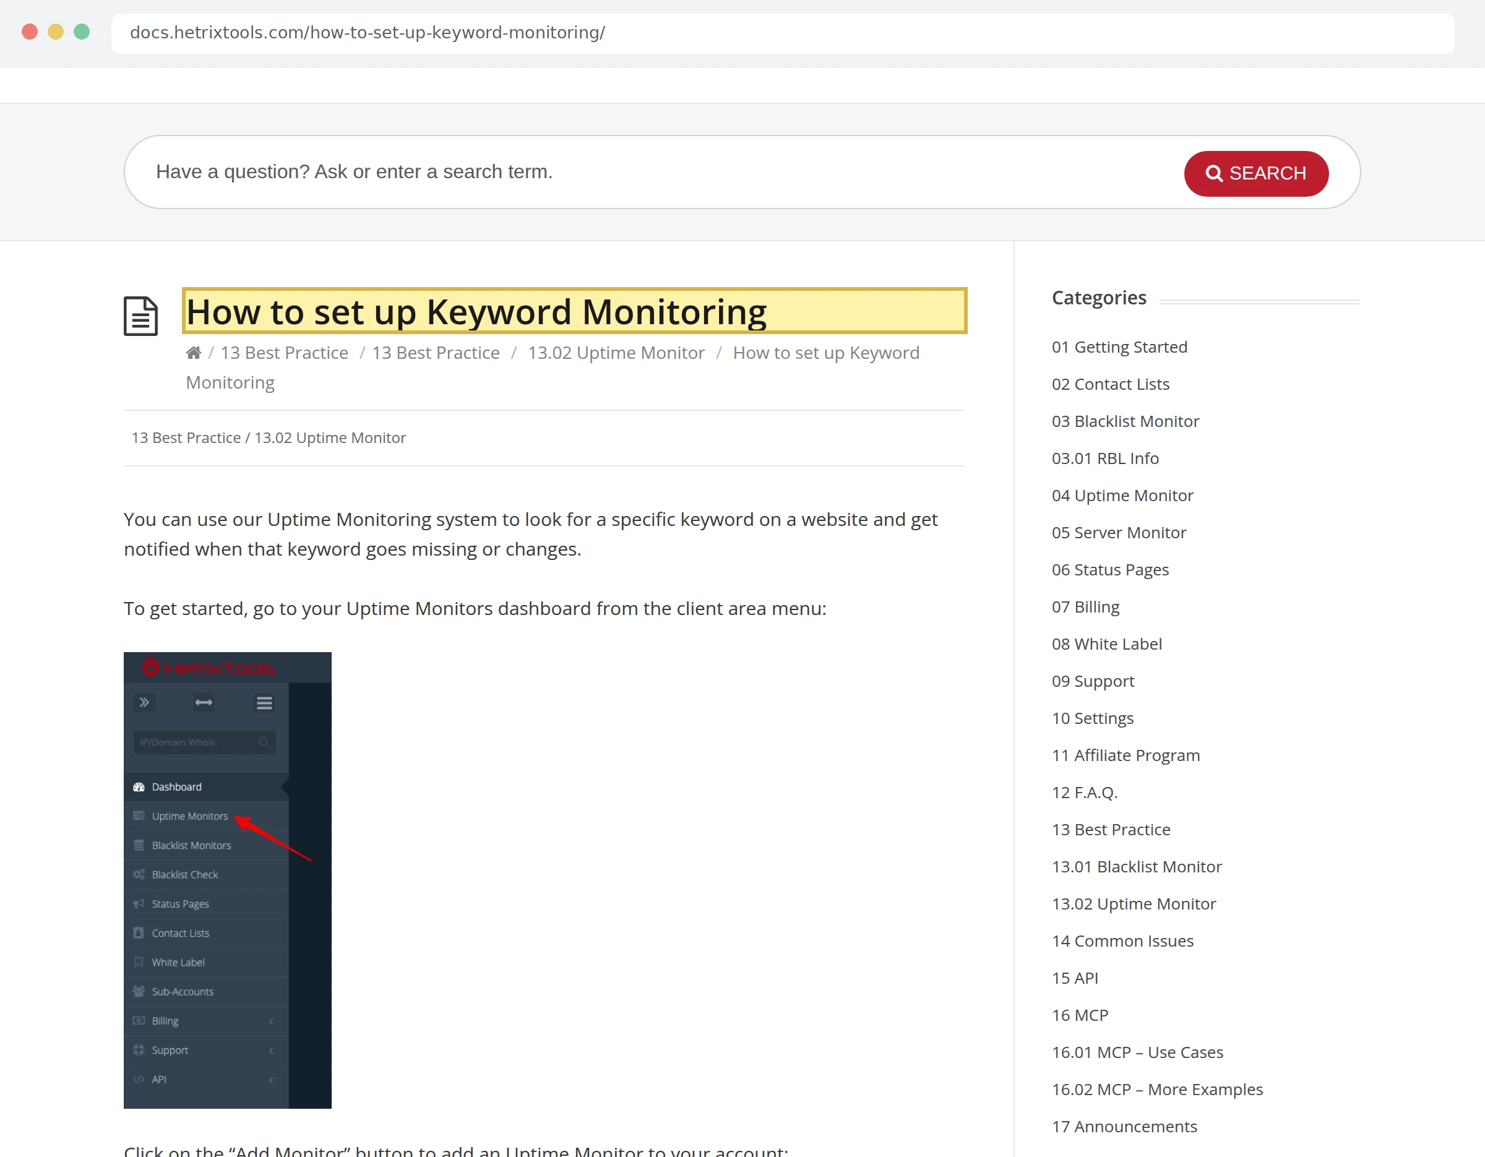Viewport: 1485px width, 1157px height.
Task: Open the 02 Contact Lists category
Action: 1111,384
